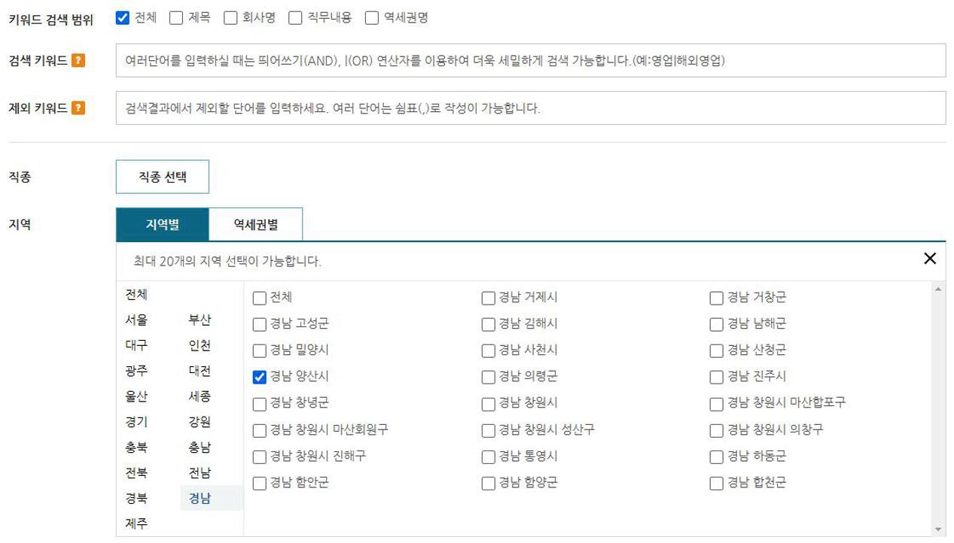Select 경남 창원시 checkbox

(x=487, y=403)
